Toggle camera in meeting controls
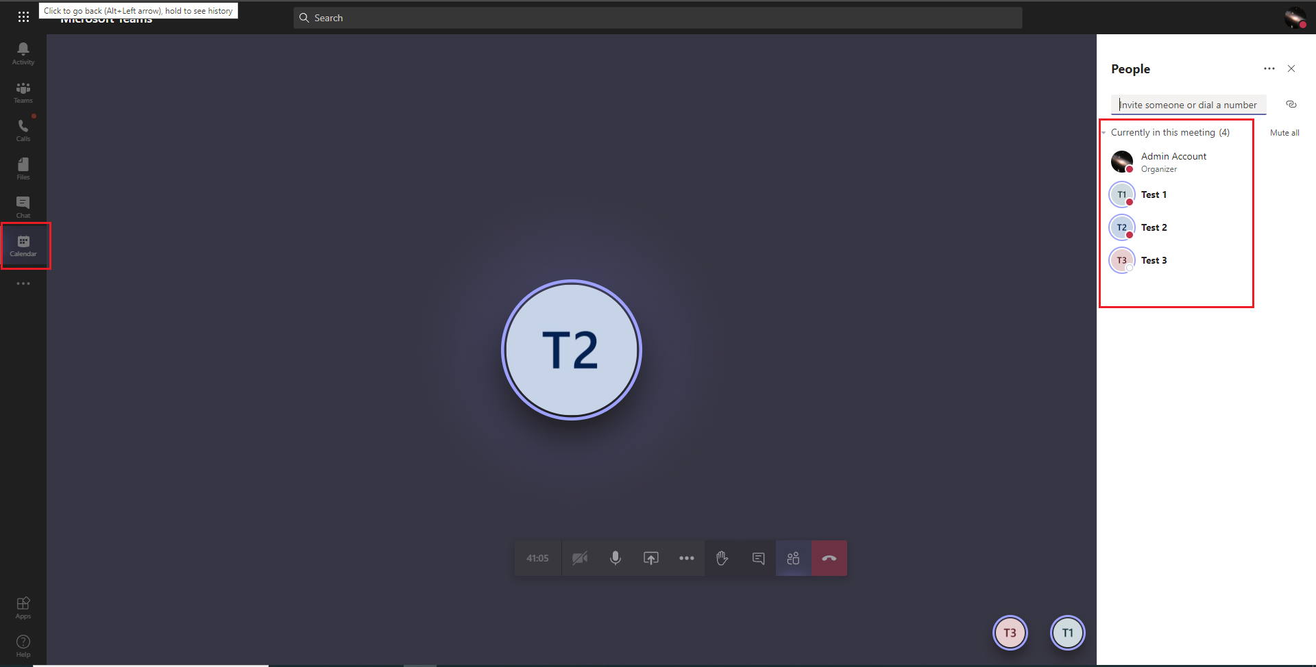 580,558
